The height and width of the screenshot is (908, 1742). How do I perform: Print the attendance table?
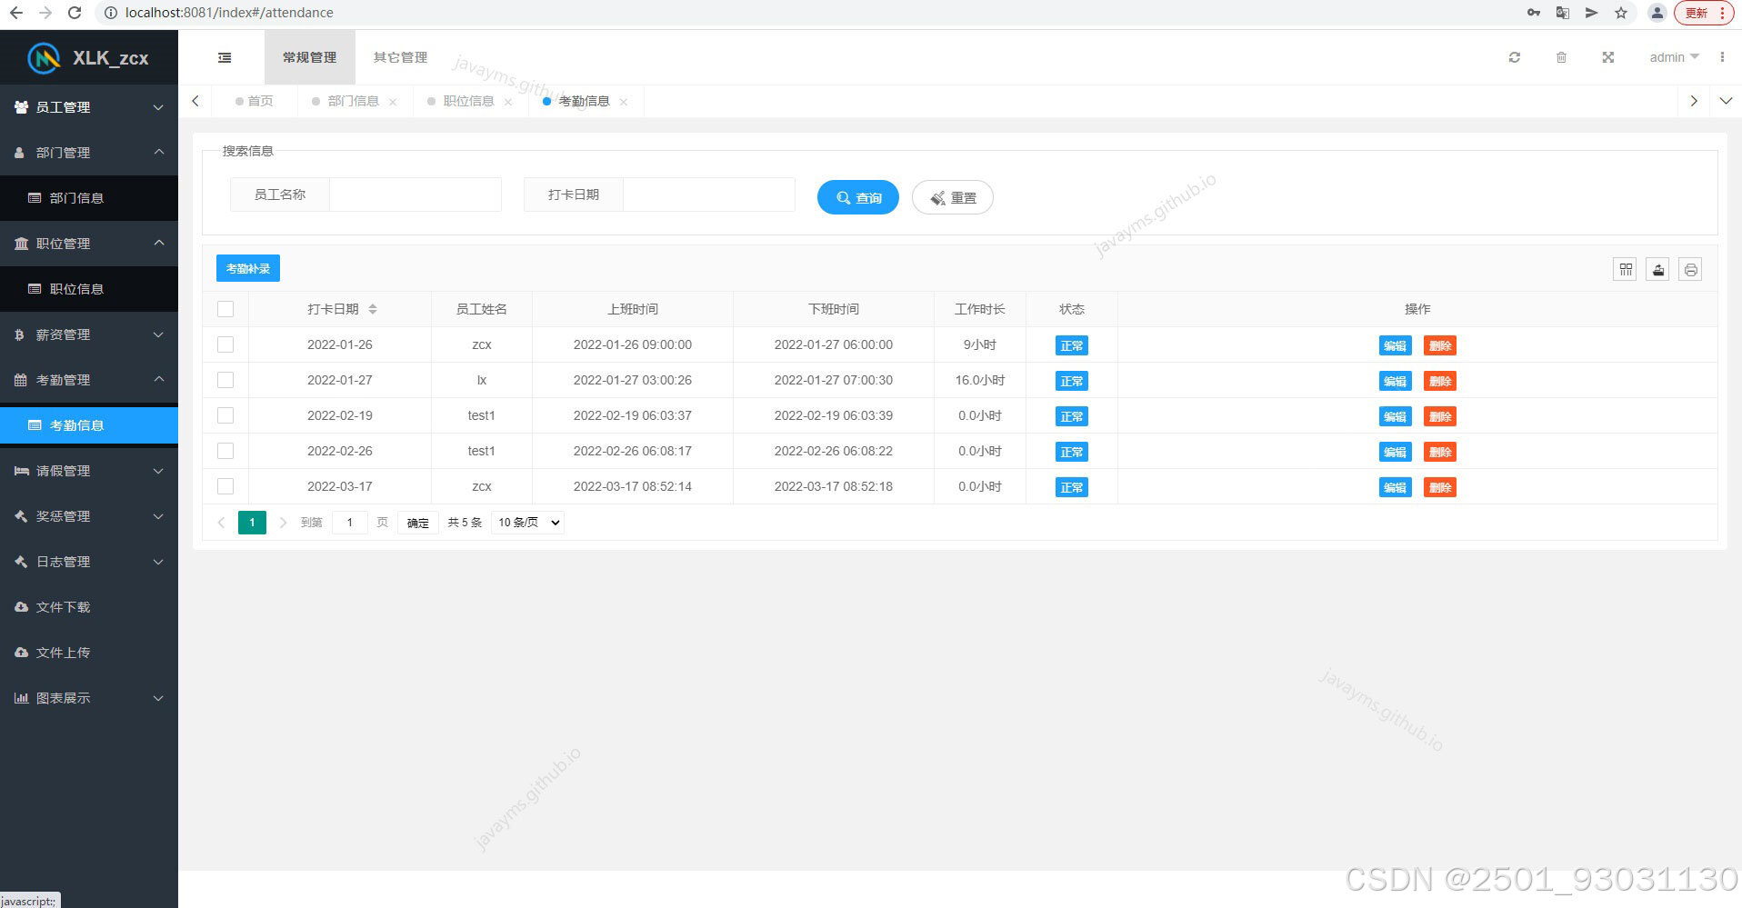(1689, 268)
